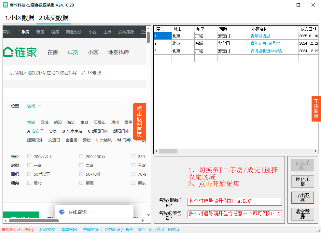Open 发布房源 in the navigation bar
This screenshot has height=233, width=321.
click(x=126, y=32)
